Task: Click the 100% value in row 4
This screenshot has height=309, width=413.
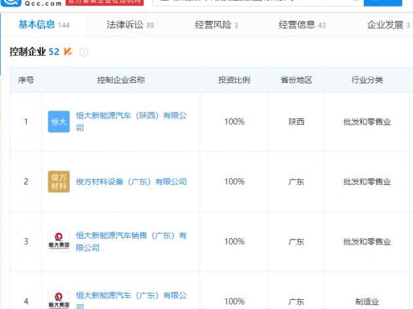Action: coord(234,301)
